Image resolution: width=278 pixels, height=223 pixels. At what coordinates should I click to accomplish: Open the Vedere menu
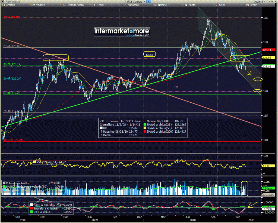[x=39, y=5]
